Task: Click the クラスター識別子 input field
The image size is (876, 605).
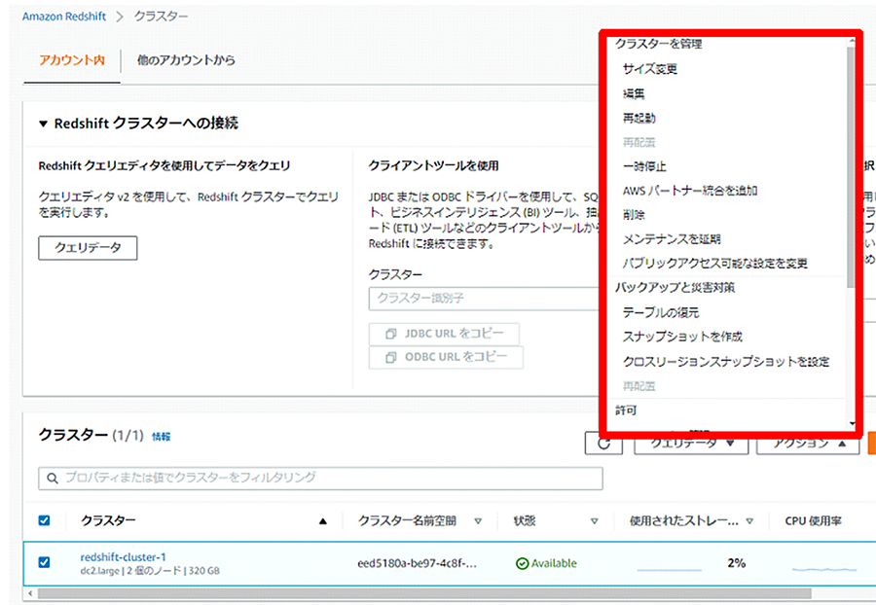Action: (x=484, y=299)
